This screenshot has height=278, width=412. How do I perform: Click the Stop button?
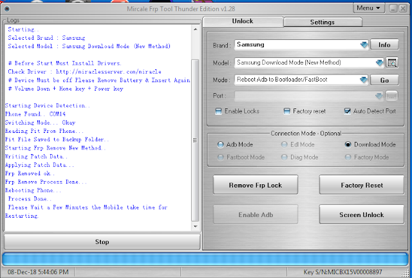pyautogui.click(x=102, y=242)
